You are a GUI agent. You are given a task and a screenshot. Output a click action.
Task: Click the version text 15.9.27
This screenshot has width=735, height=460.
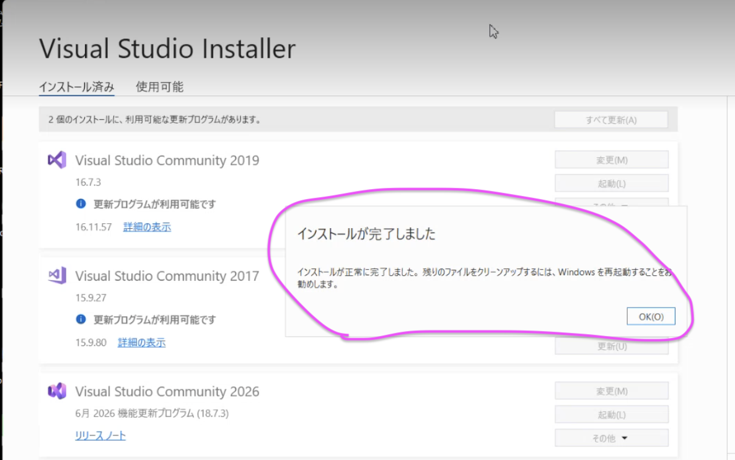(x=91, y=298)
